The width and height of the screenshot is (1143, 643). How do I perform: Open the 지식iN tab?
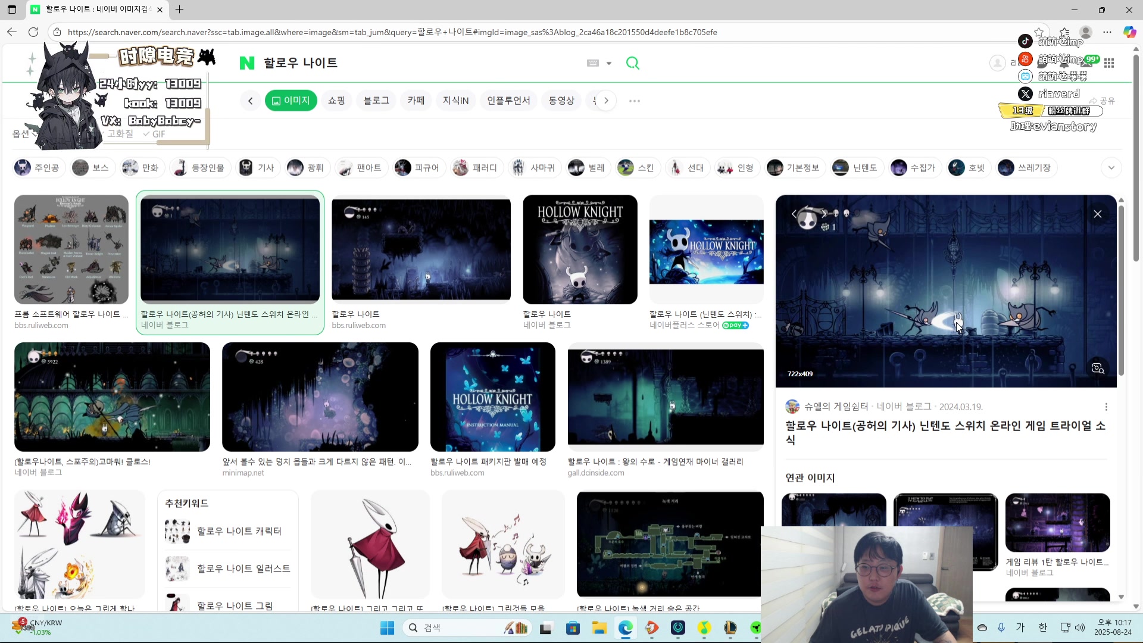tap(455, 101)
